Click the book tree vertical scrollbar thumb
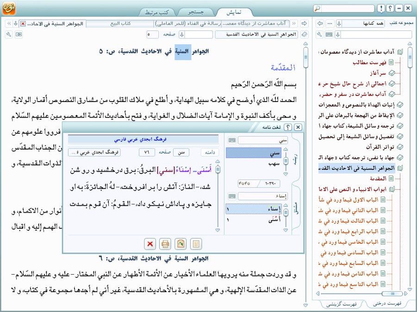Screen dimensions: 417x312 tap(410, 57)
